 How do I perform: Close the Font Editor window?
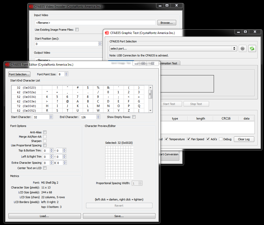153,63
